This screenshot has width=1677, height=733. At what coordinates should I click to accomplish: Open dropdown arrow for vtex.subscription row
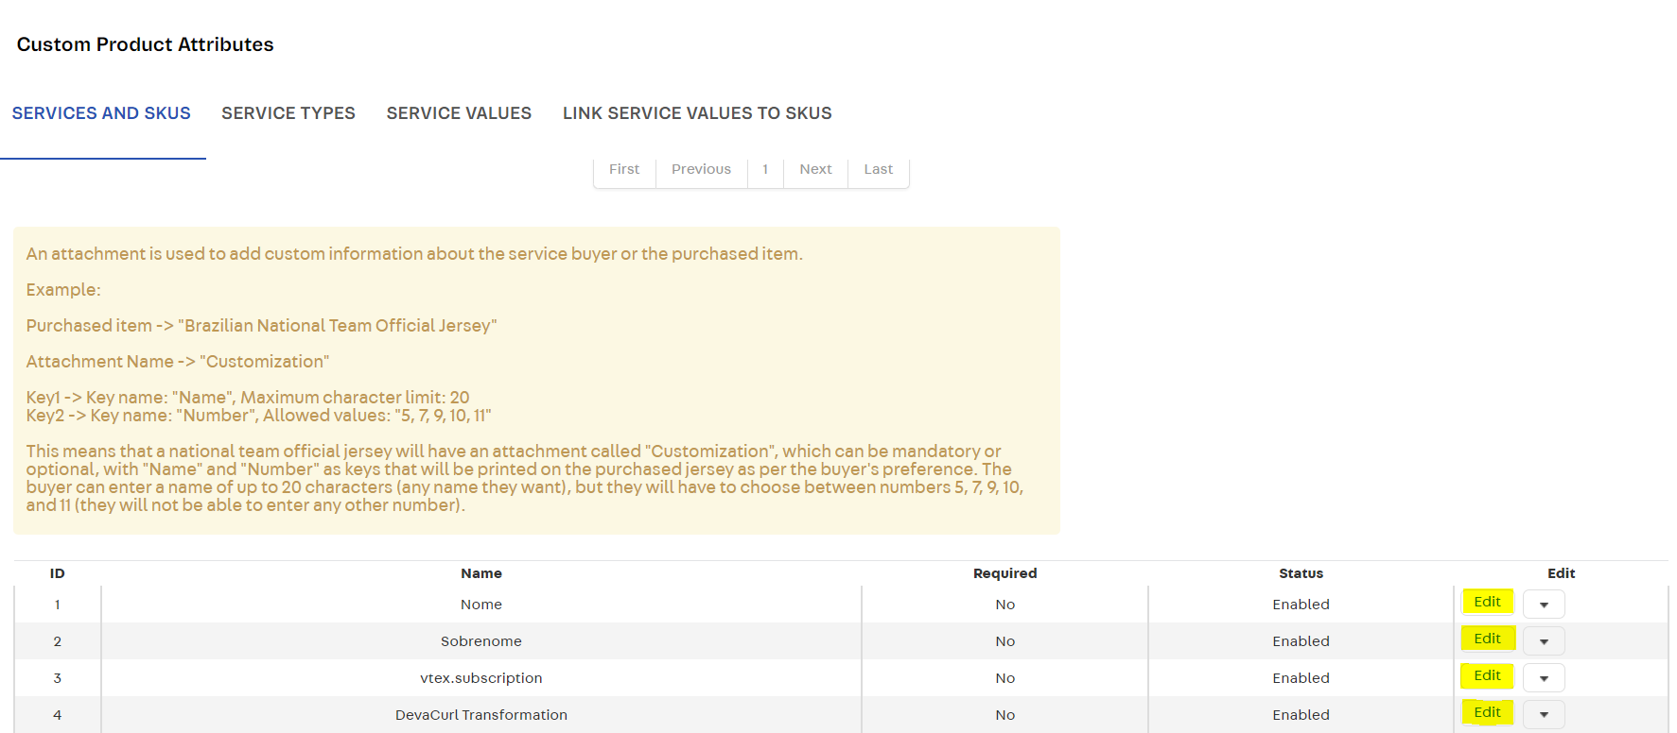tap(1544, 678)
